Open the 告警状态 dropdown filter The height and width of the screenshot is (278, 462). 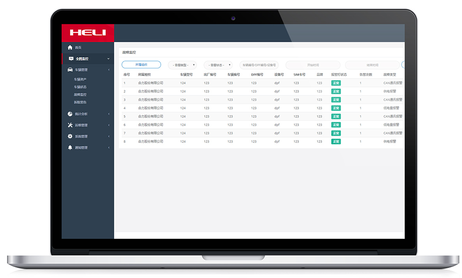218,65
